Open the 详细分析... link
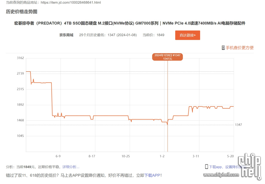This screenshot has height=184, width=265. click(x=71, y=167)
